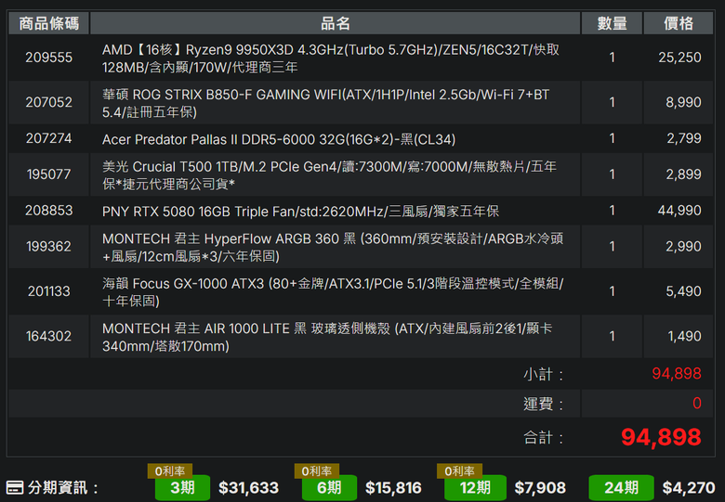Click the 合計 label
725x502 pixels.
point(544,437)
